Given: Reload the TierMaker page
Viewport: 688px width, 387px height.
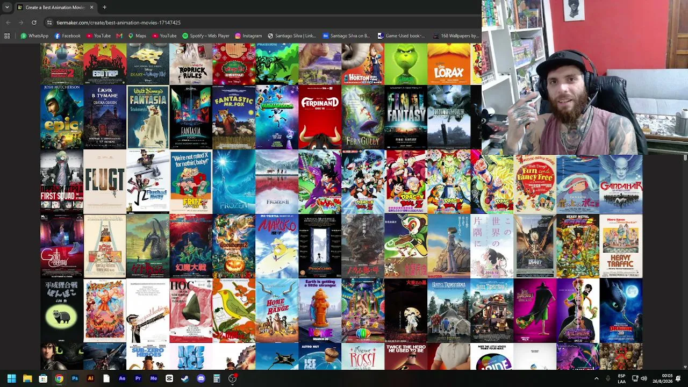Looking at the screenshot, I should point(34,23).
